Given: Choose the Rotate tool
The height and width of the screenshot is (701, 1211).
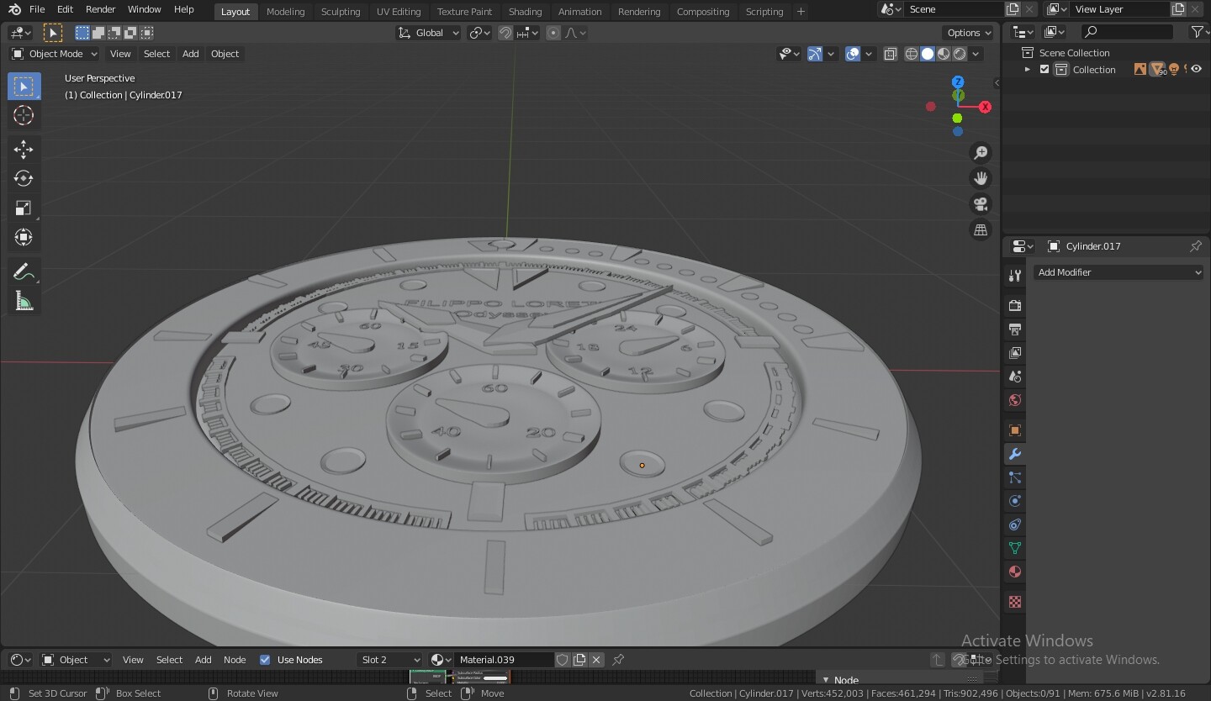Looking at the screenshot, I should click(24, 178).
